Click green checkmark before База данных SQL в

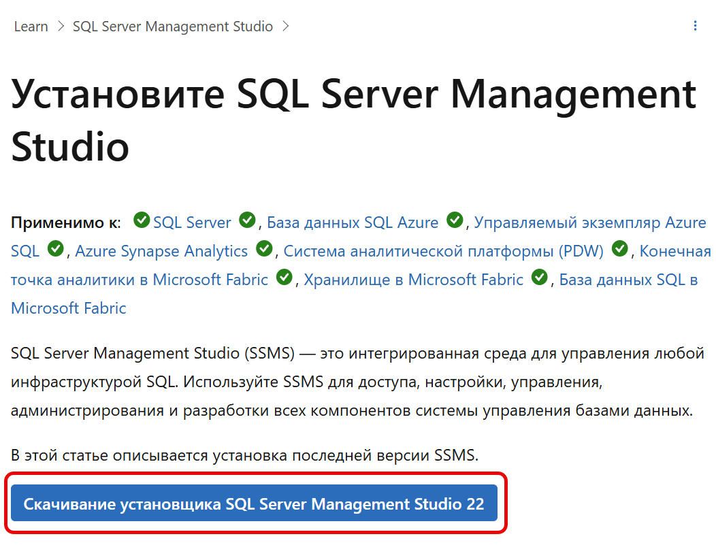point(540,277)
